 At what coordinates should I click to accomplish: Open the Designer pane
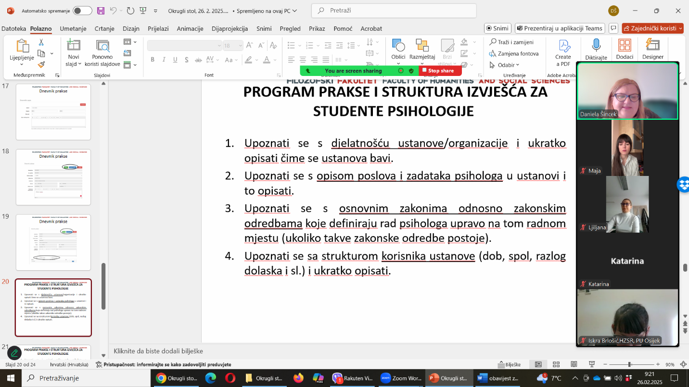pos(653,50)
